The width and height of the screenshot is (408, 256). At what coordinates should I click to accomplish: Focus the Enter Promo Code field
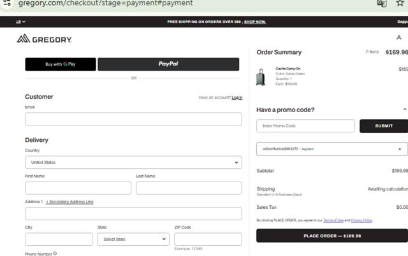click(x=305, y=126)
